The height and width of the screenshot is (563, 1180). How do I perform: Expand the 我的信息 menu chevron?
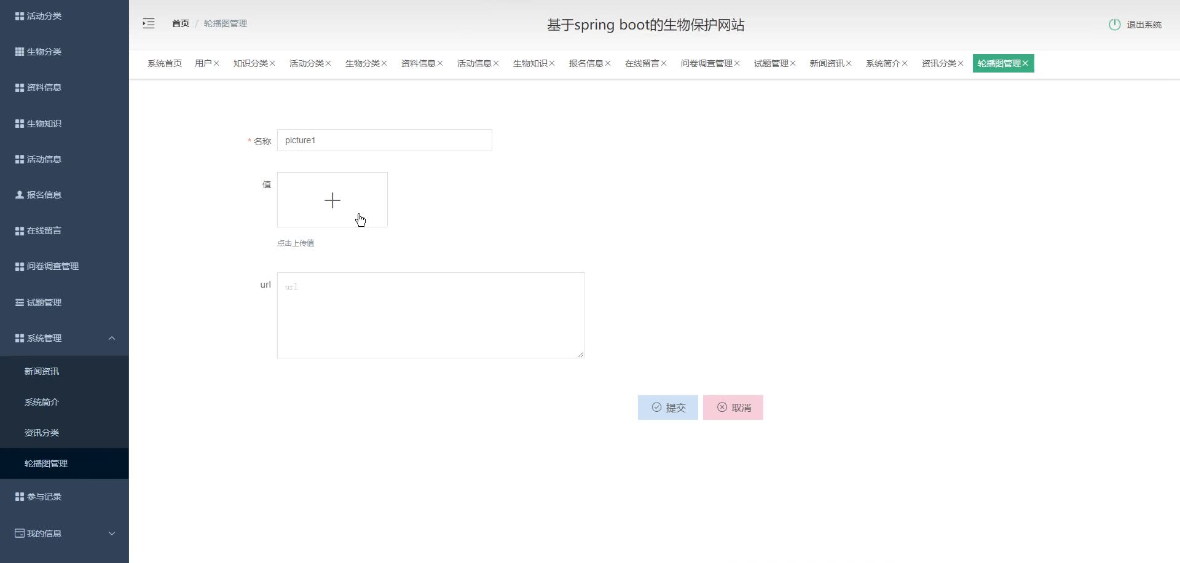click(112, 533)
